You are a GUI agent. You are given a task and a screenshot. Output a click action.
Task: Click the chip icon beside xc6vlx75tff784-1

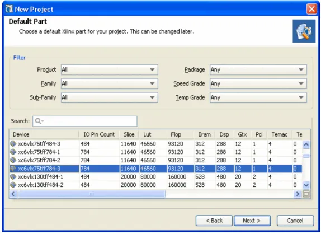pyautogui.click(x=13, y=152)
